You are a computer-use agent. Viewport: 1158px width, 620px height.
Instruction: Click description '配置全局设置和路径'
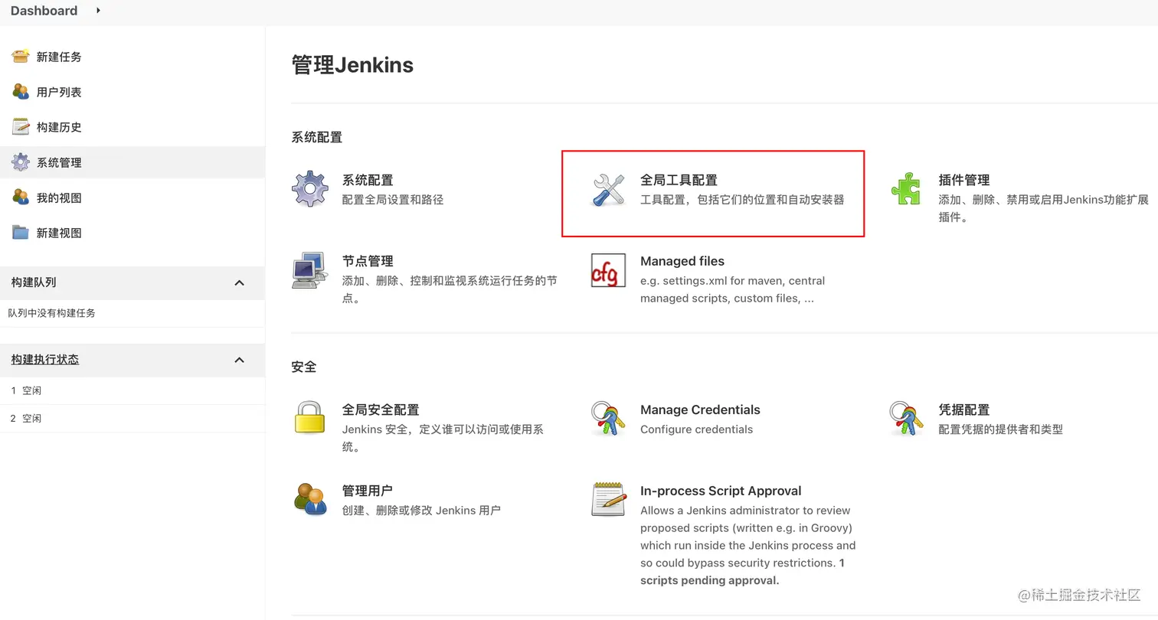pos(393,200)
